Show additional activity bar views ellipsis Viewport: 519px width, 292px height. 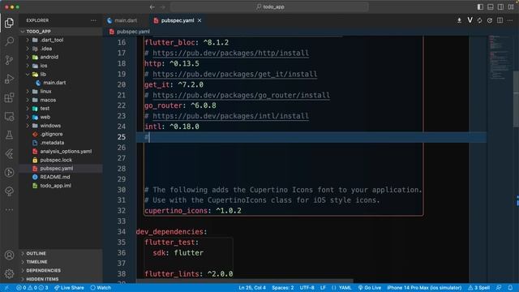click(x=9, y=209)
